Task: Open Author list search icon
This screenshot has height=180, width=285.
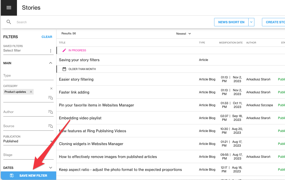Action: click(51, 112)
